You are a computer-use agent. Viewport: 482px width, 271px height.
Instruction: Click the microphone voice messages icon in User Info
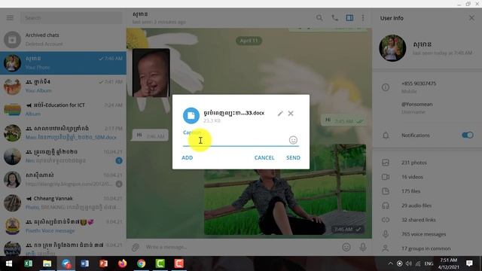(x=386, y=234)
